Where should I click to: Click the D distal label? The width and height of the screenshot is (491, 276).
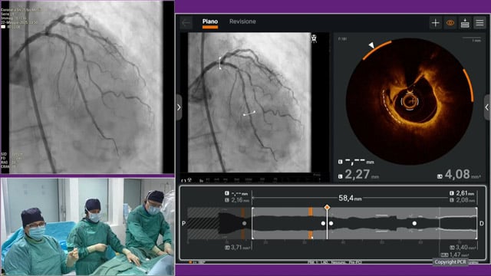[x=482, y=223]
